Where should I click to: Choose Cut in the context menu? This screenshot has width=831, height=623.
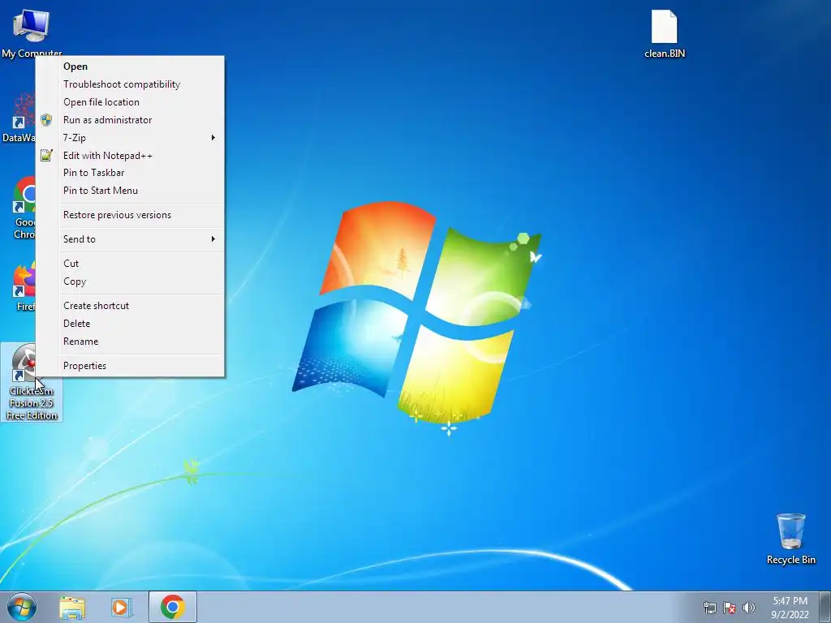click(x=130, y=264)
